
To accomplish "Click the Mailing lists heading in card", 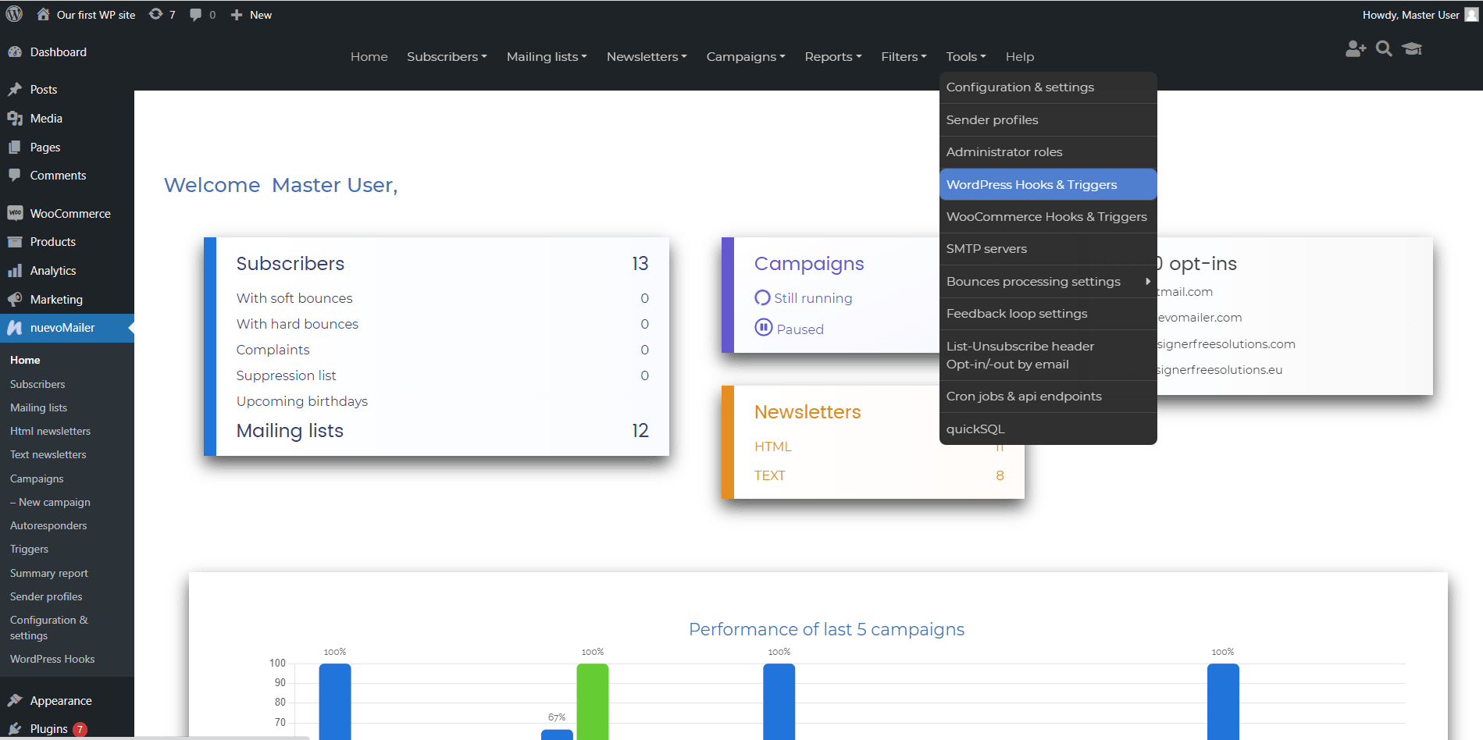I will point(290,431).
